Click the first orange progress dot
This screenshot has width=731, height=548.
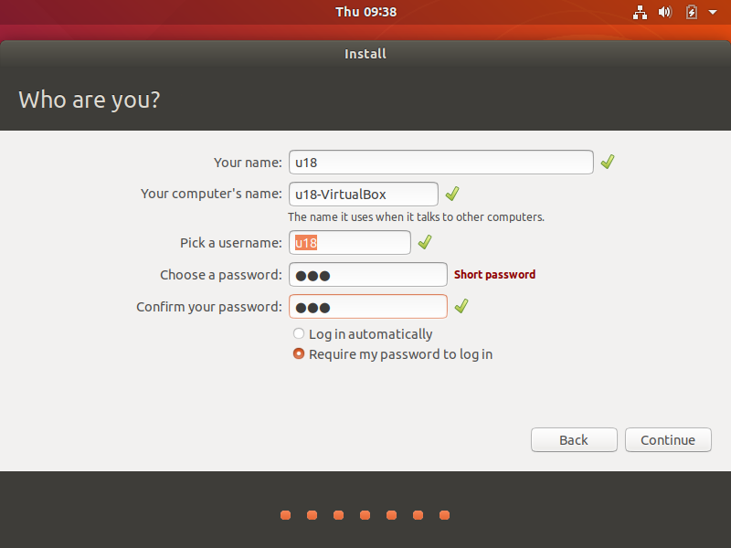pos(286,515)
